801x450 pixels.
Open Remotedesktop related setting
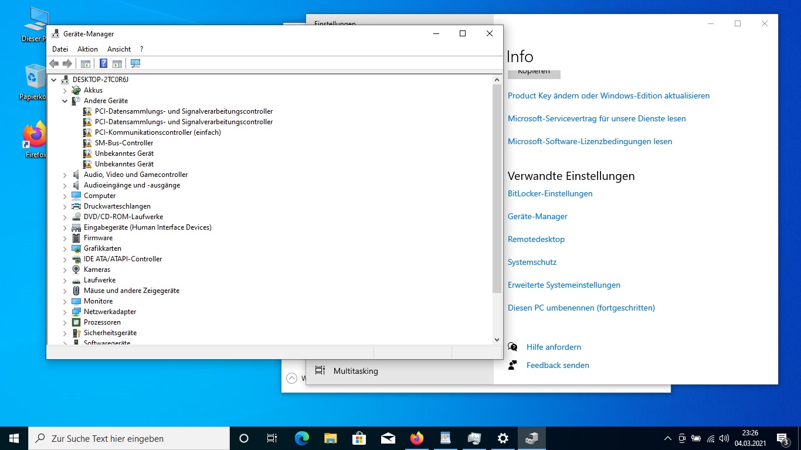coord(536,239)
